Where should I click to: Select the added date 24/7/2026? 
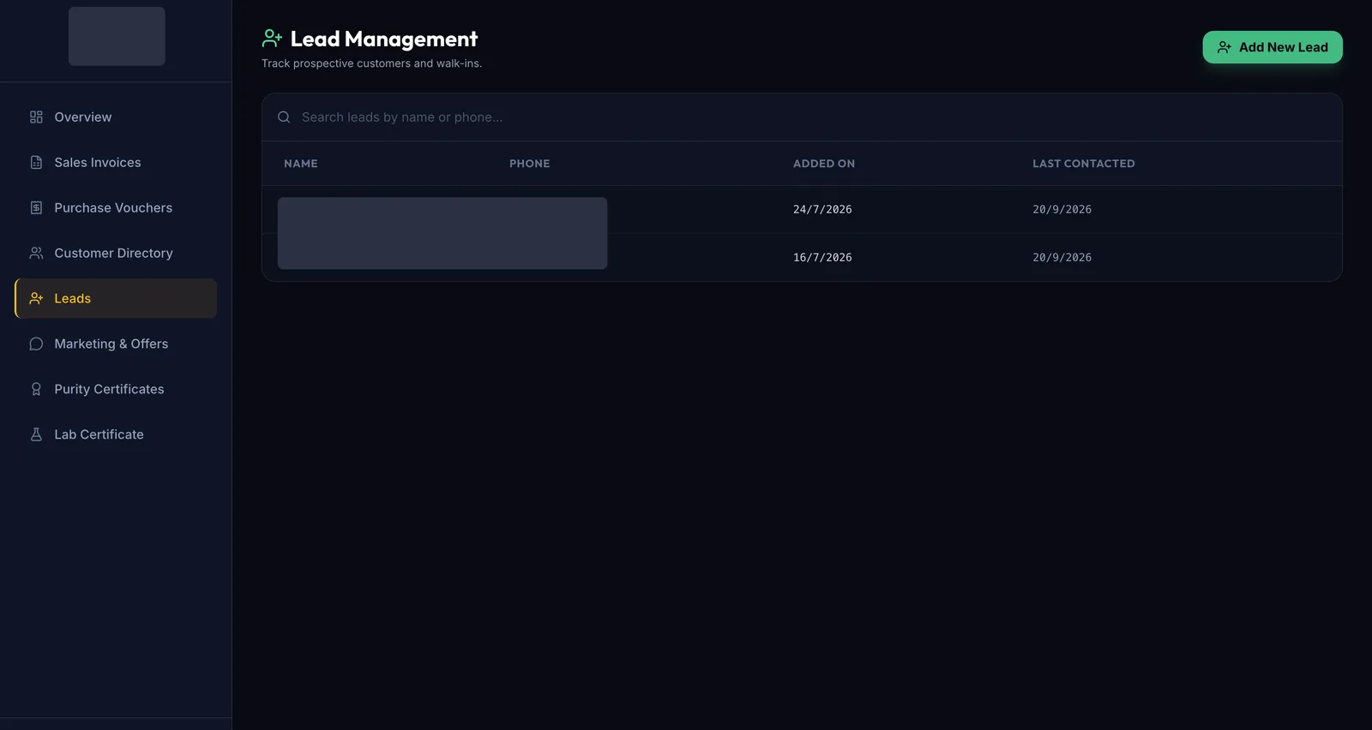822,210
